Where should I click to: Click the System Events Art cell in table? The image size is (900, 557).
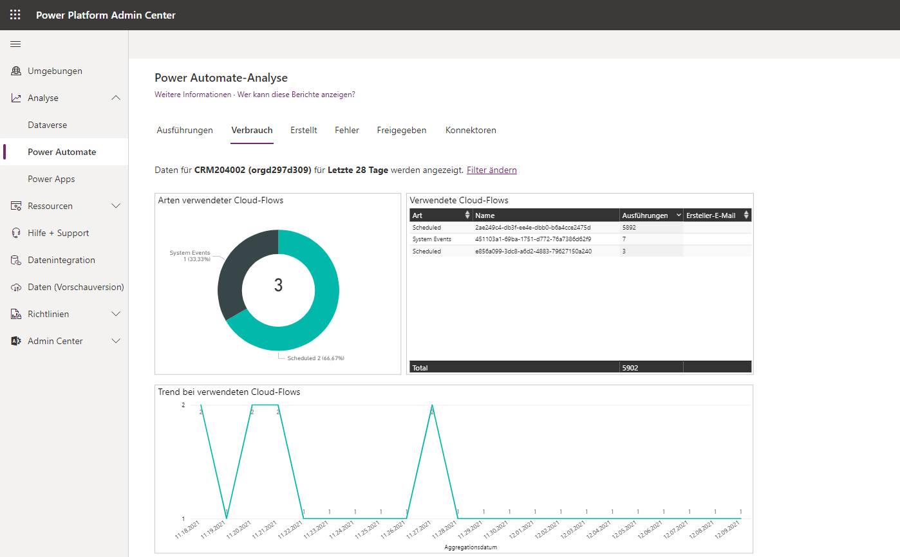(x=441, y=239)
